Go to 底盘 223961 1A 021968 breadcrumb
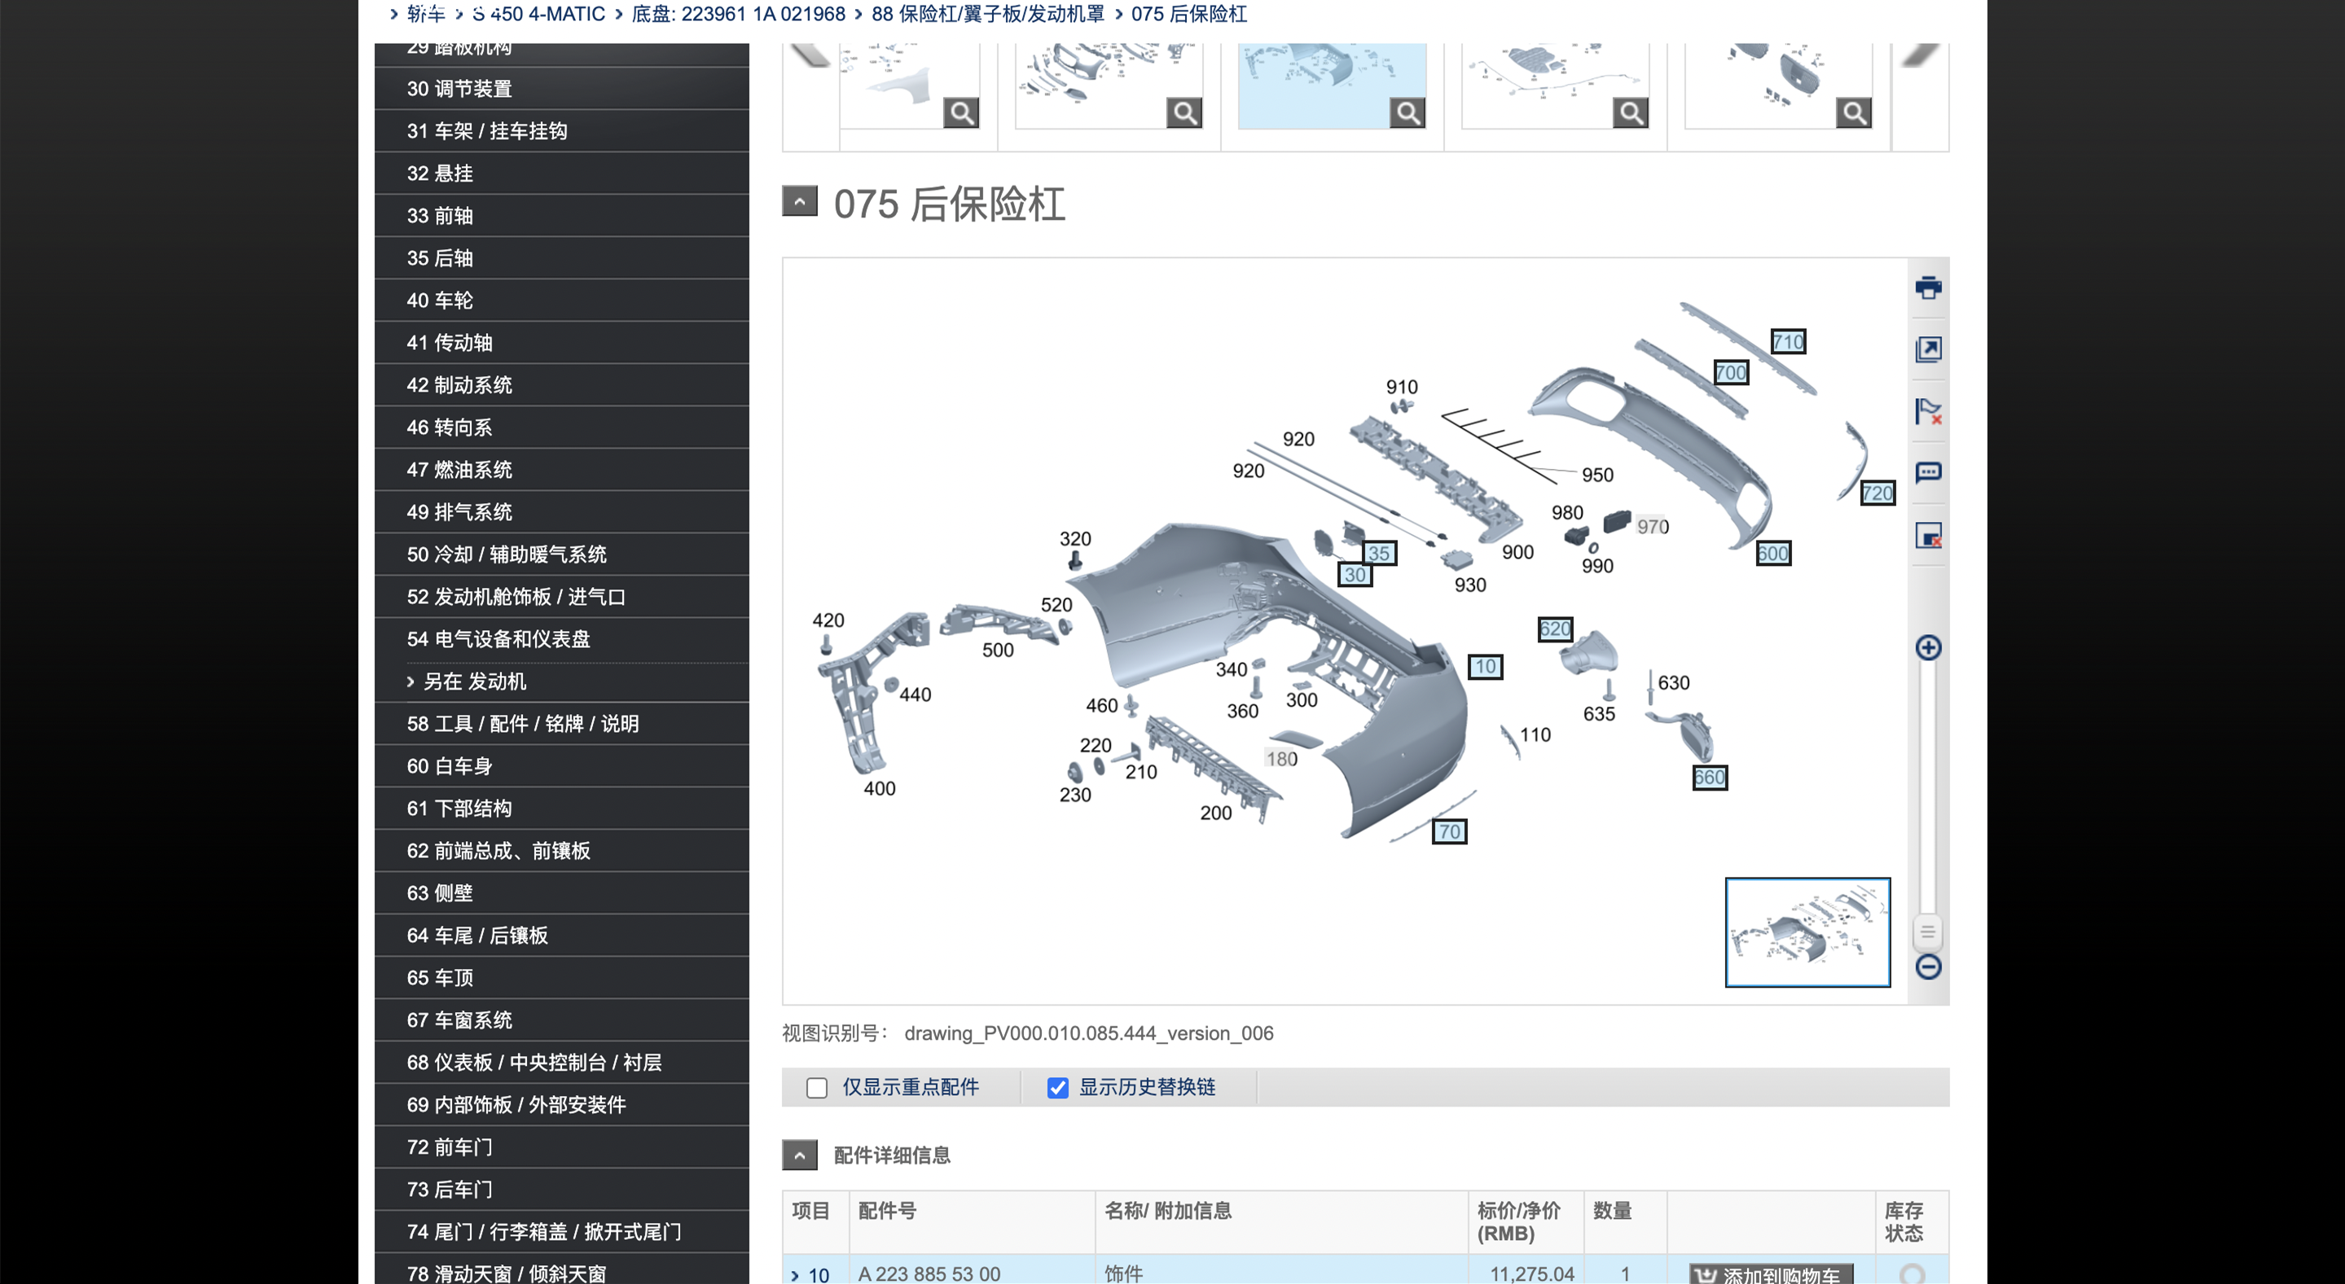 click(x=738, y=14)
